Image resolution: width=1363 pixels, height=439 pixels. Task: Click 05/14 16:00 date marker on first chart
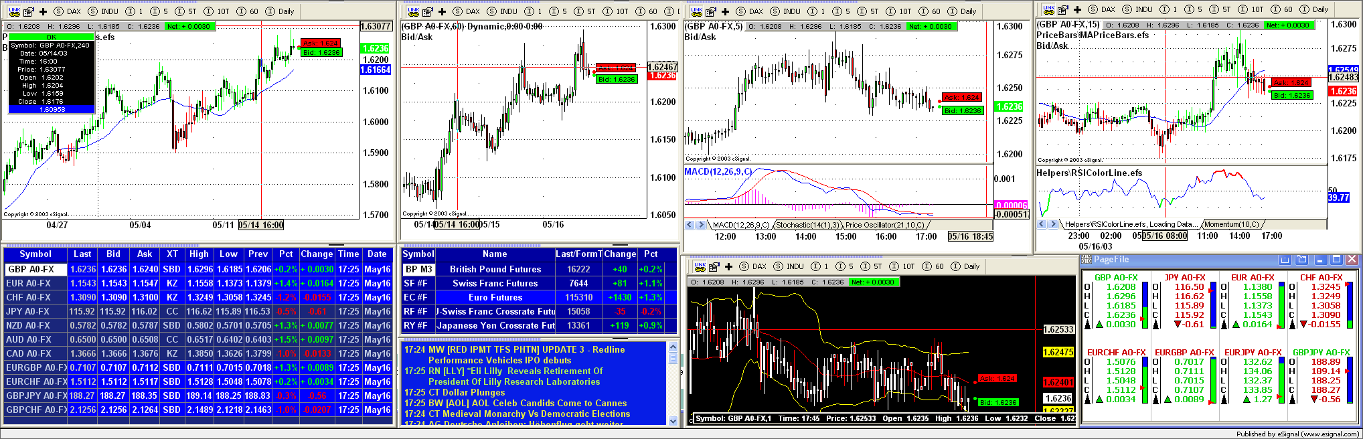coord(261,225)
